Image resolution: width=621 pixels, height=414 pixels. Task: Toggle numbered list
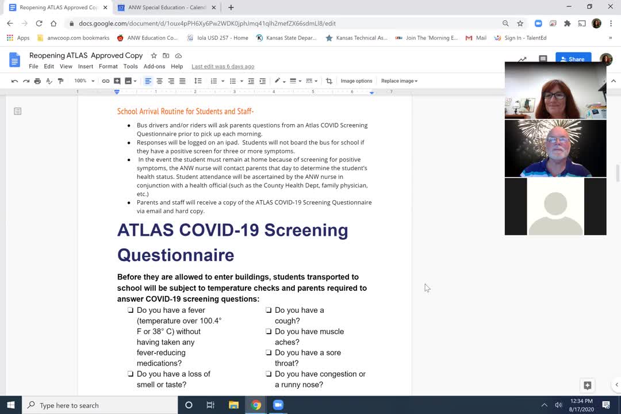214,81
